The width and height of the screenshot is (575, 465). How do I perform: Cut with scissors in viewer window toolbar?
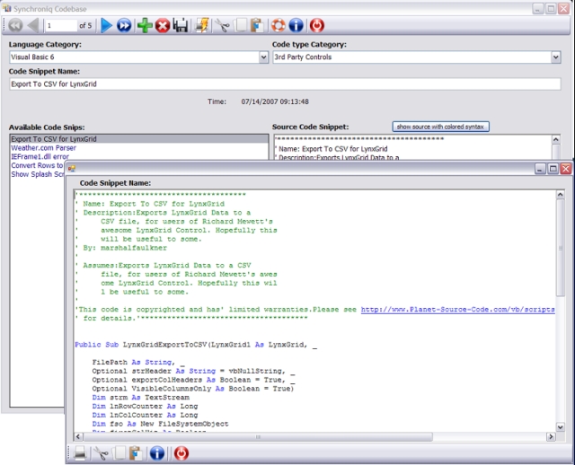(x=101, y=453)
